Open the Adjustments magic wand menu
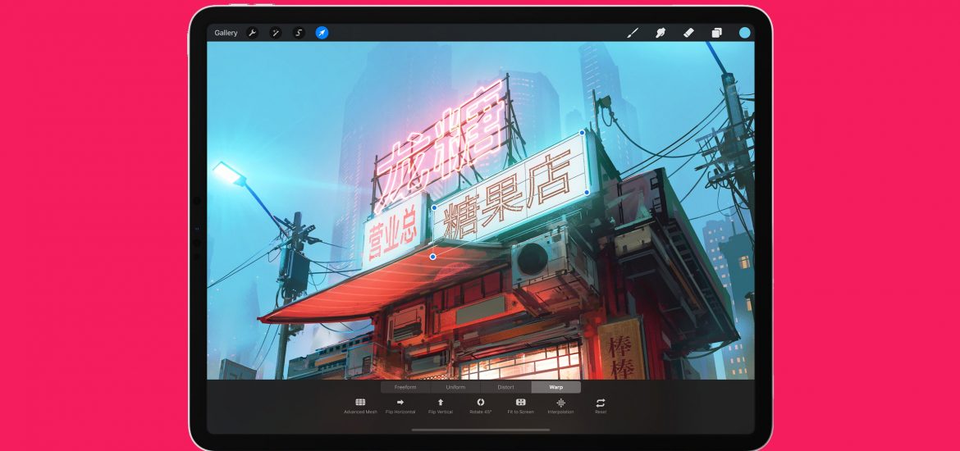 click(x=276, y=33)
